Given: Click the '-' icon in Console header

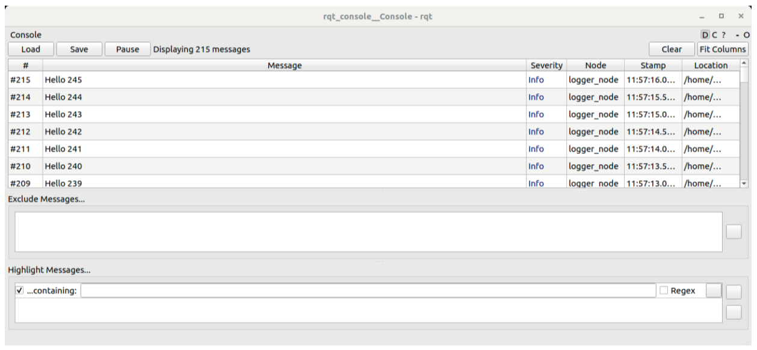Looking at the screenshot, I should click(738, 35).
